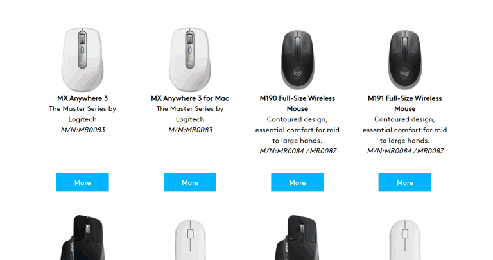The width and height of the screenshot is (493, 260).
Task: Click M191 Full-Size Wireless Mouse title
Action: tap(404, 103)
